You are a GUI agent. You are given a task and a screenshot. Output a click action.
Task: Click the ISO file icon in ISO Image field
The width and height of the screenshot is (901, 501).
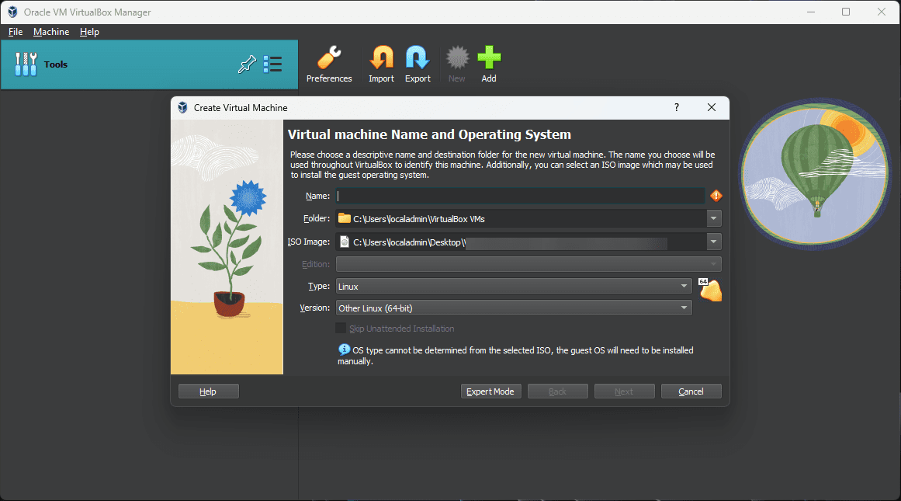(x=345, y=242)
